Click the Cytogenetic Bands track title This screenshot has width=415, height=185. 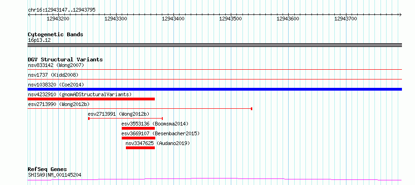(x=55, y=34)
